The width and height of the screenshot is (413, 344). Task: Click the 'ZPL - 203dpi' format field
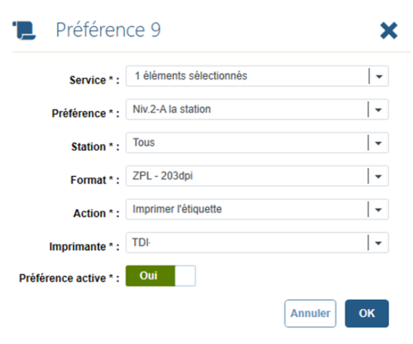[x=257, y=176]
